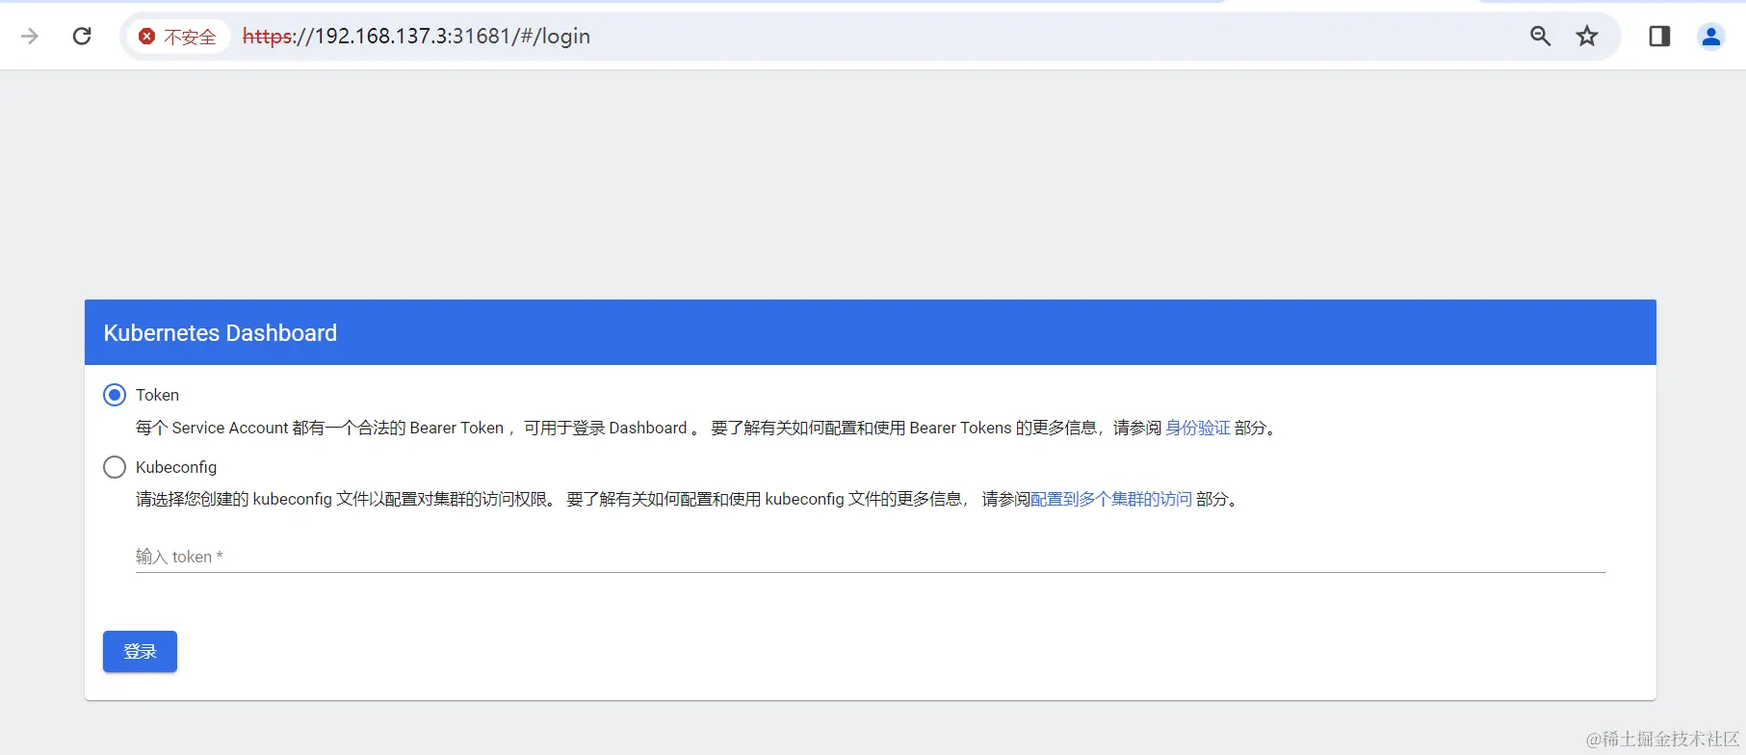
Task: Click the Bearer Token description text
Action: coord(706,428)
